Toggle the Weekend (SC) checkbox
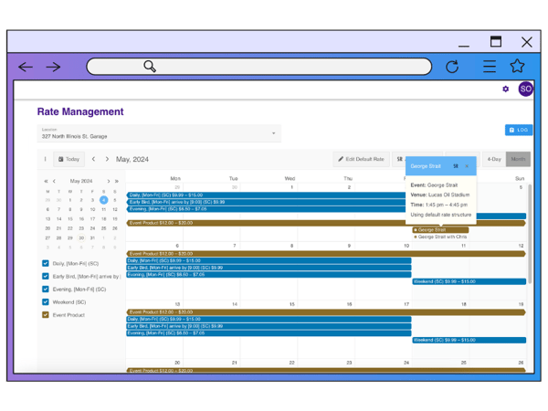The image size is (548, 411). click(46, 302)
